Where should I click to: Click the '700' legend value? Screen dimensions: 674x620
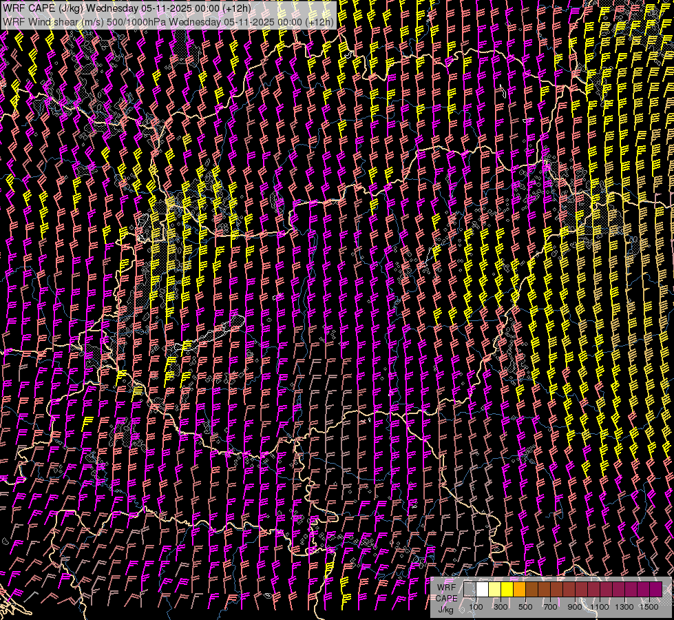(x=550, y=607)
